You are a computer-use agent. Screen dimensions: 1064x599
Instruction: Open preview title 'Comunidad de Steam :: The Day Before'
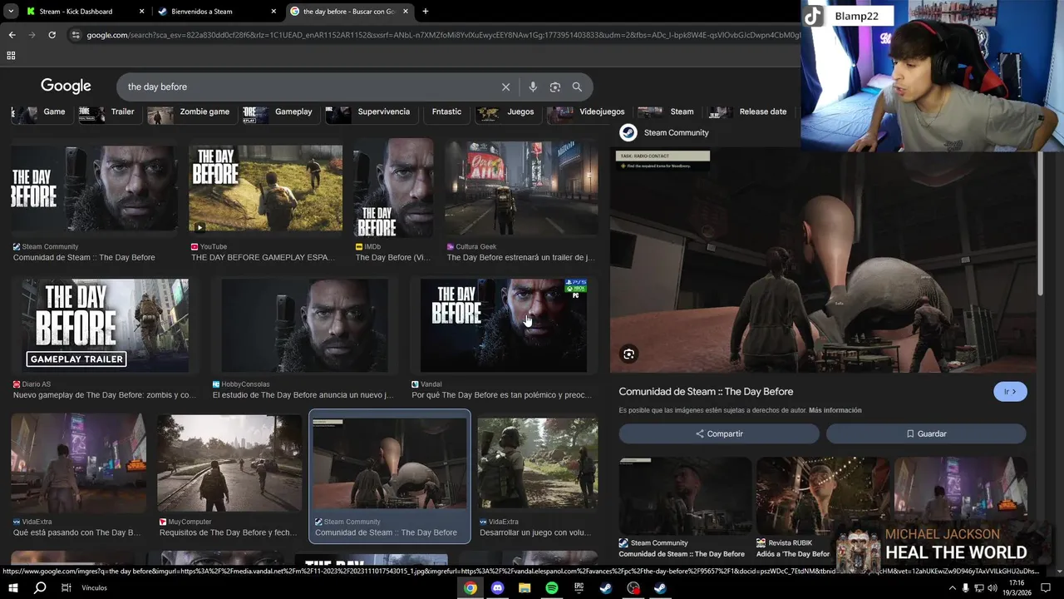tap(706, 392)
